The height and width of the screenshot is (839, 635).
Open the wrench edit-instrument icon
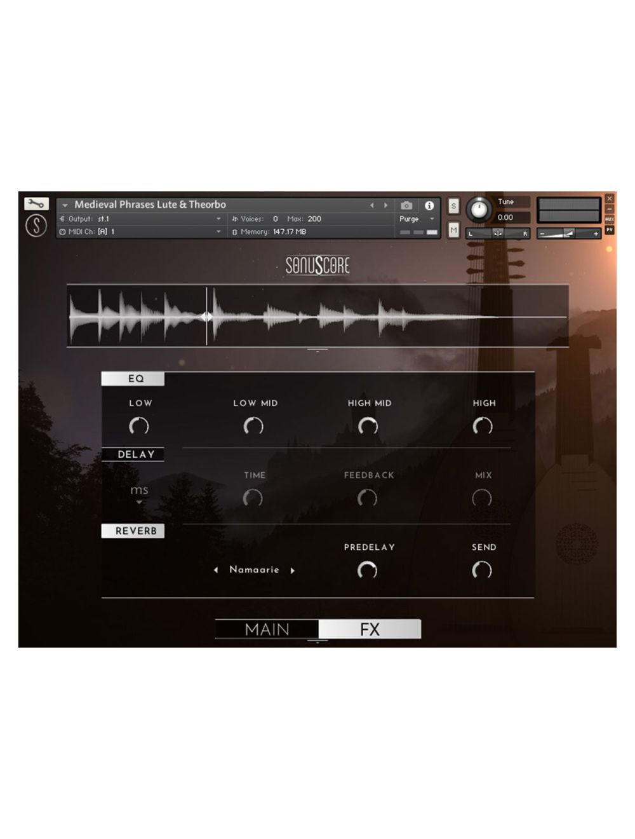point(36,204)
